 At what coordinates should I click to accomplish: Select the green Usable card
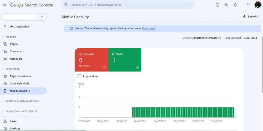click(x=124, y=60)
